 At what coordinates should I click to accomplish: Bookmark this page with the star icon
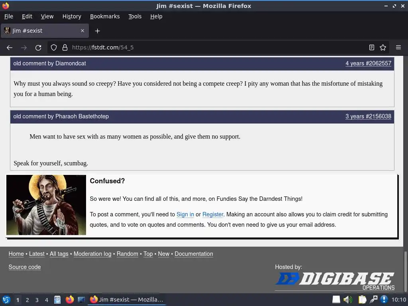coord(383,47)
